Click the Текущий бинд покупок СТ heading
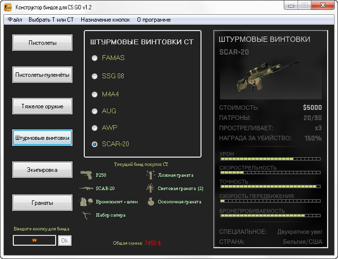338x259 pixels. 141,164
